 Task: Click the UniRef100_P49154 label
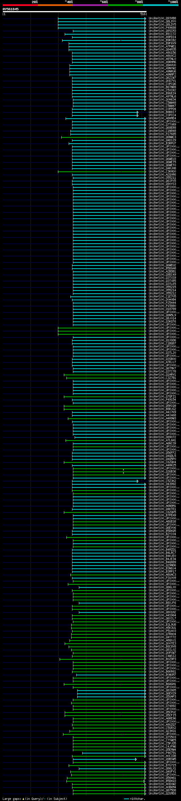[162, 400]
